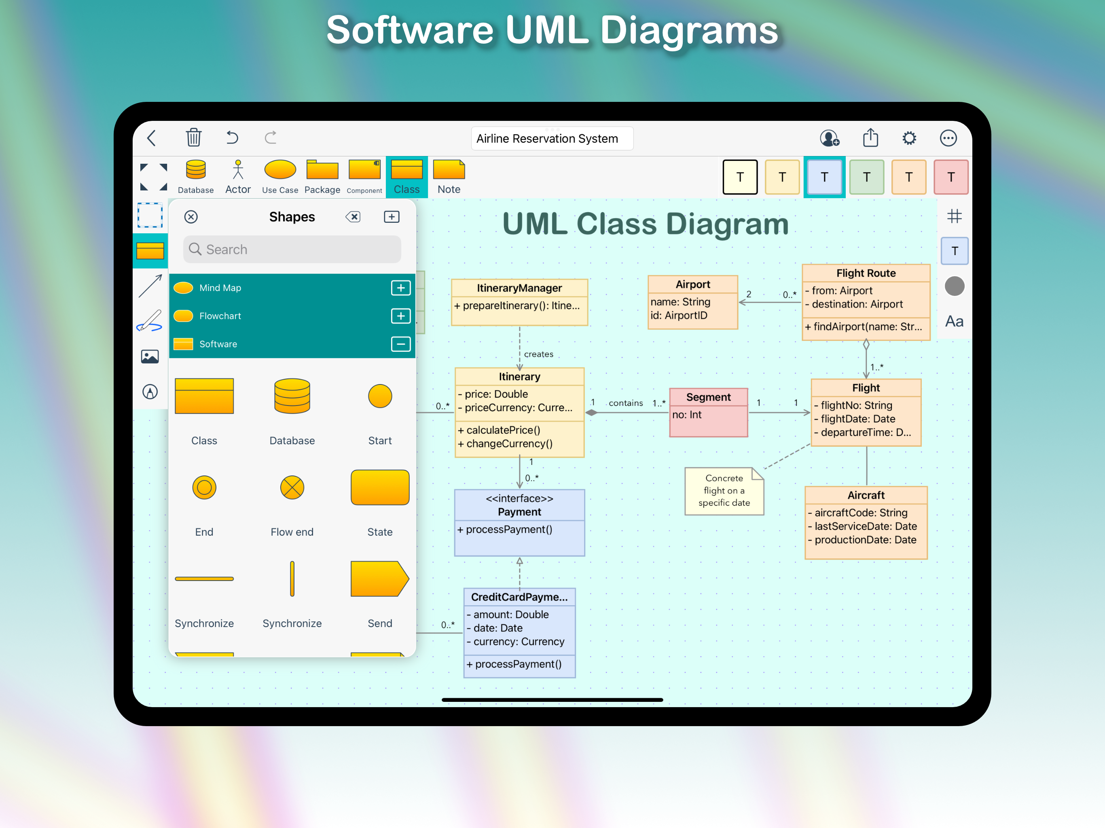Activate the dashed selection rectangle tool

coord(150,215)
